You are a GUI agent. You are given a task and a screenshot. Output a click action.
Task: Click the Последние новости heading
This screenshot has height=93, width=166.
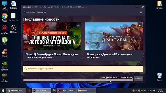41,19
